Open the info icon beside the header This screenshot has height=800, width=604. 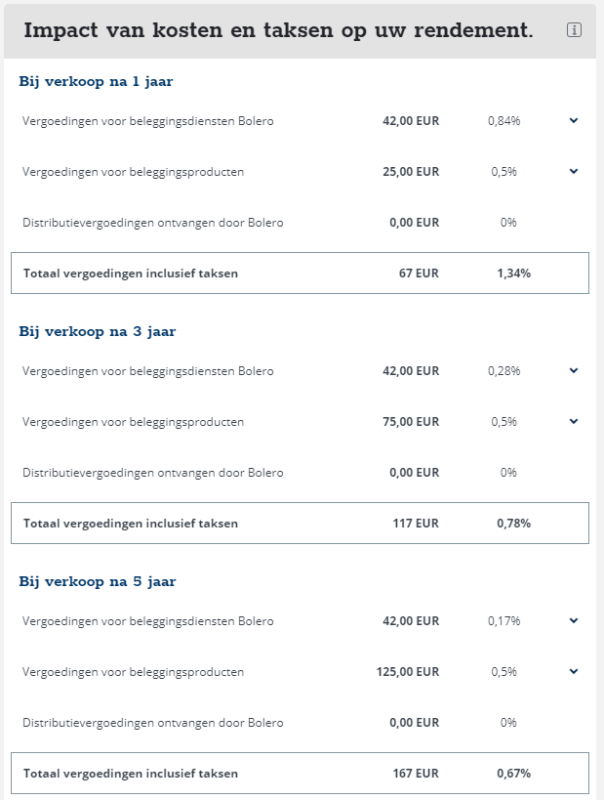pyautogui.click(x=574, y=30)
